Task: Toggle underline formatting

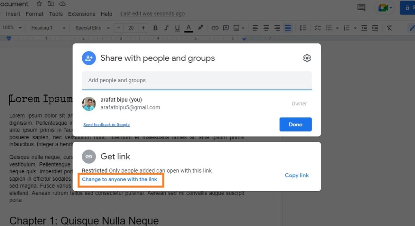Action: click(178, 28)
